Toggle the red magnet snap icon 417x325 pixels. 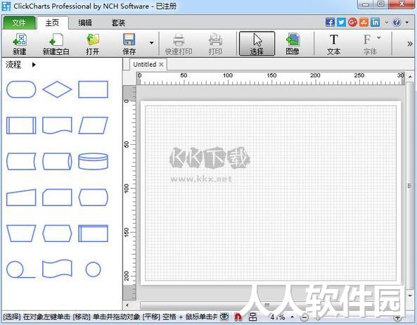[x=238, y=317]
